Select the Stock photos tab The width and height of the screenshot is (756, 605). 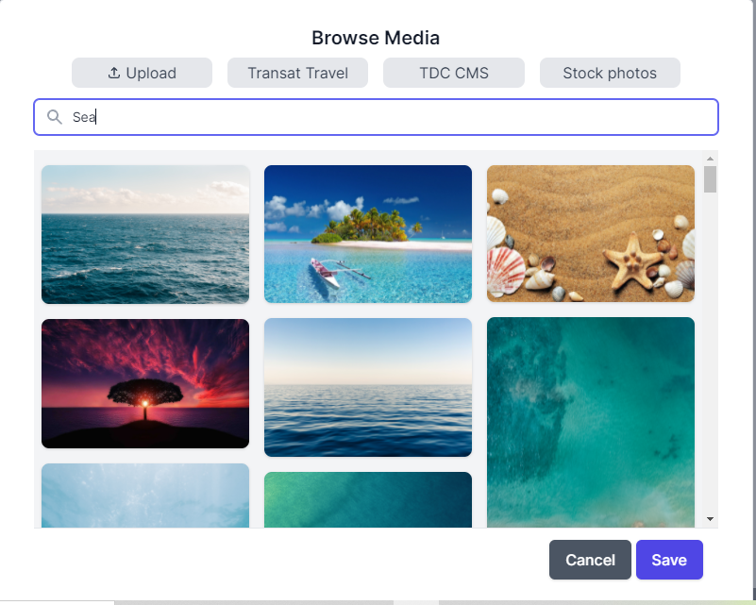[610, 73]
